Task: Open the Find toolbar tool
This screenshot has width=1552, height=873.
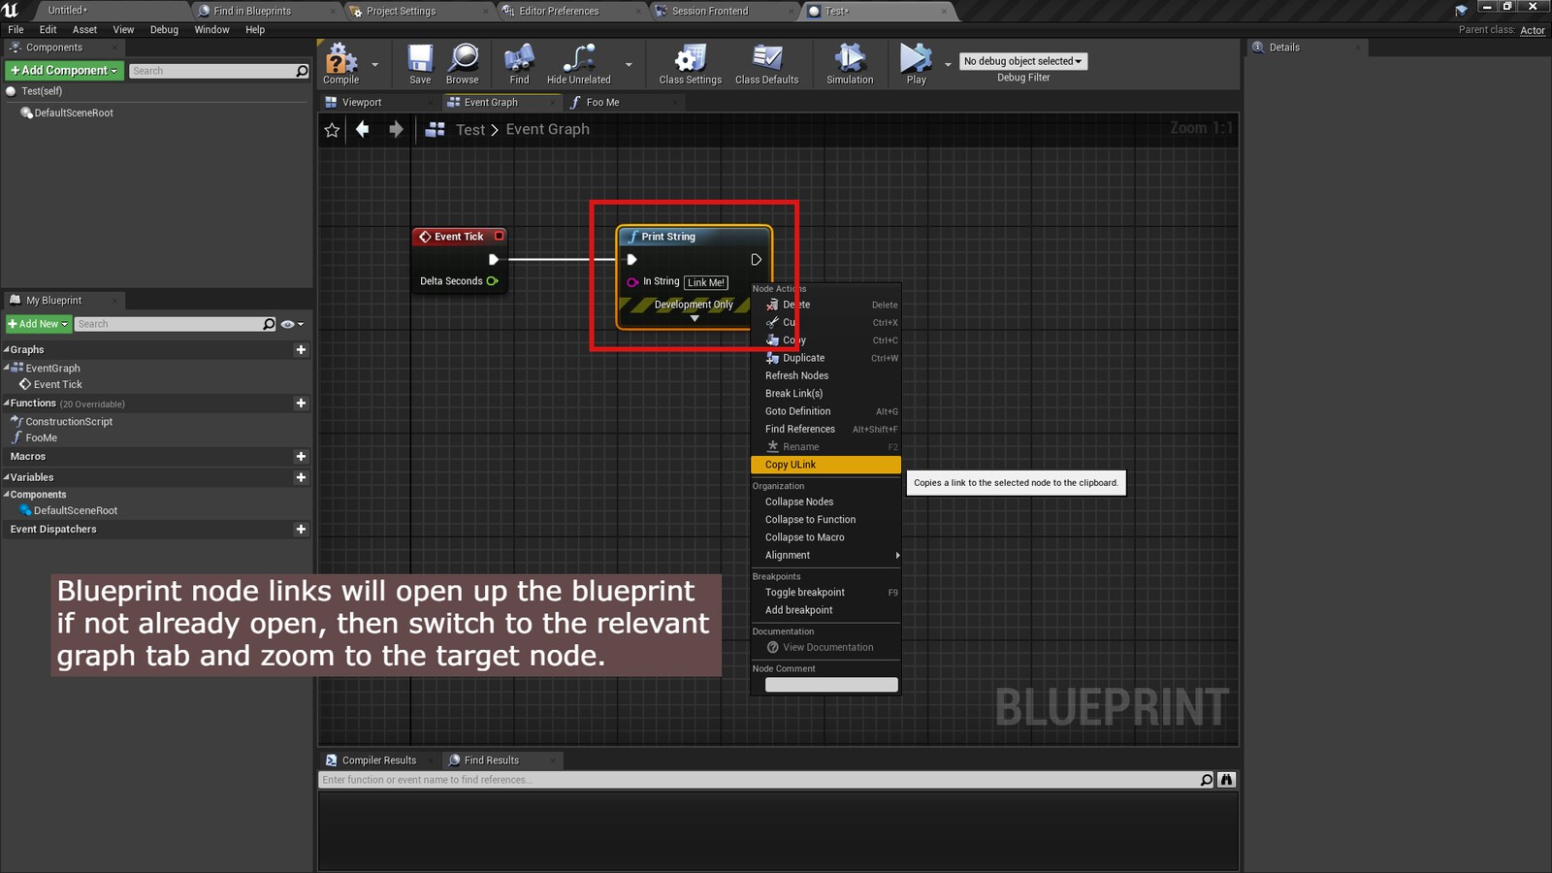Action: 519,64
